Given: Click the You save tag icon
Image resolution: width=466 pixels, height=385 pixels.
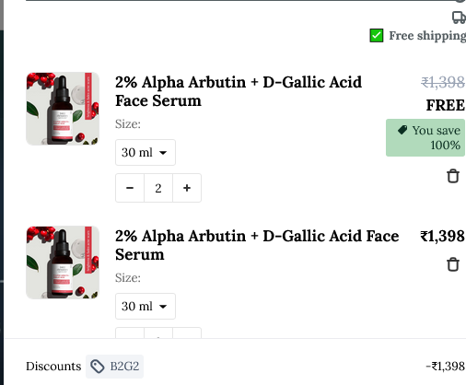Looking at the screenshot, I should [x=402, y=130].
